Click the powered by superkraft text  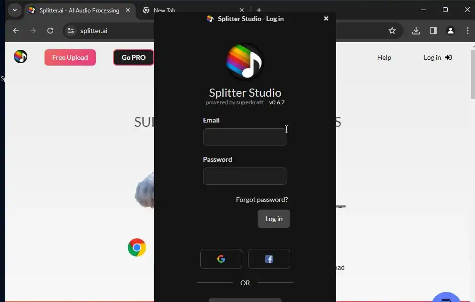pyautogui.click(x=235, y=102)
